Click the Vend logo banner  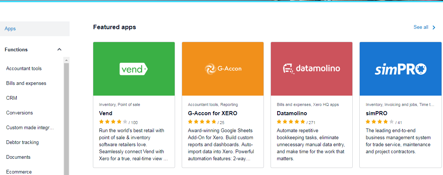134,69
